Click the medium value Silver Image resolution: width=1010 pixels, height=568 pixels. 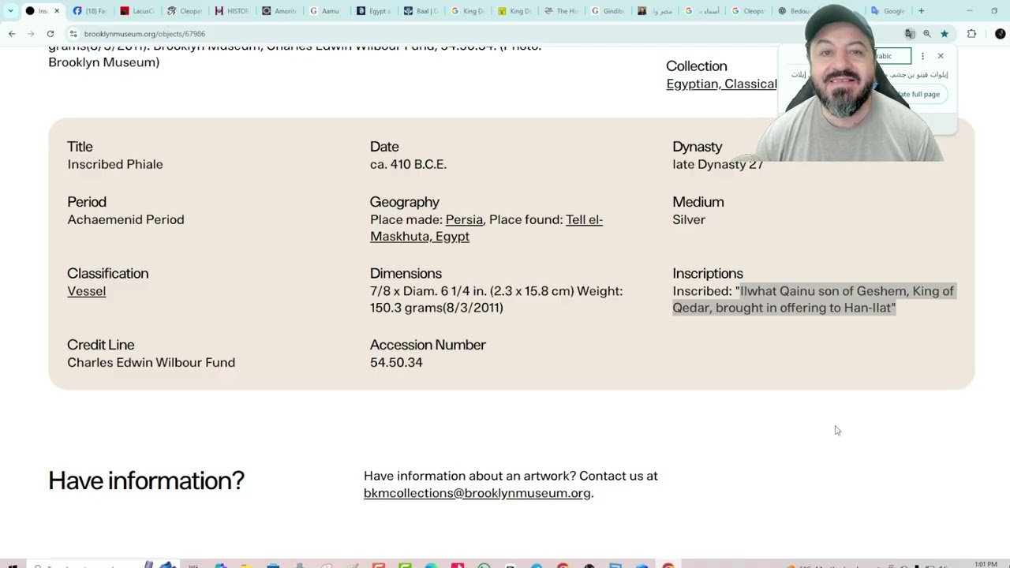coord(689,219)
